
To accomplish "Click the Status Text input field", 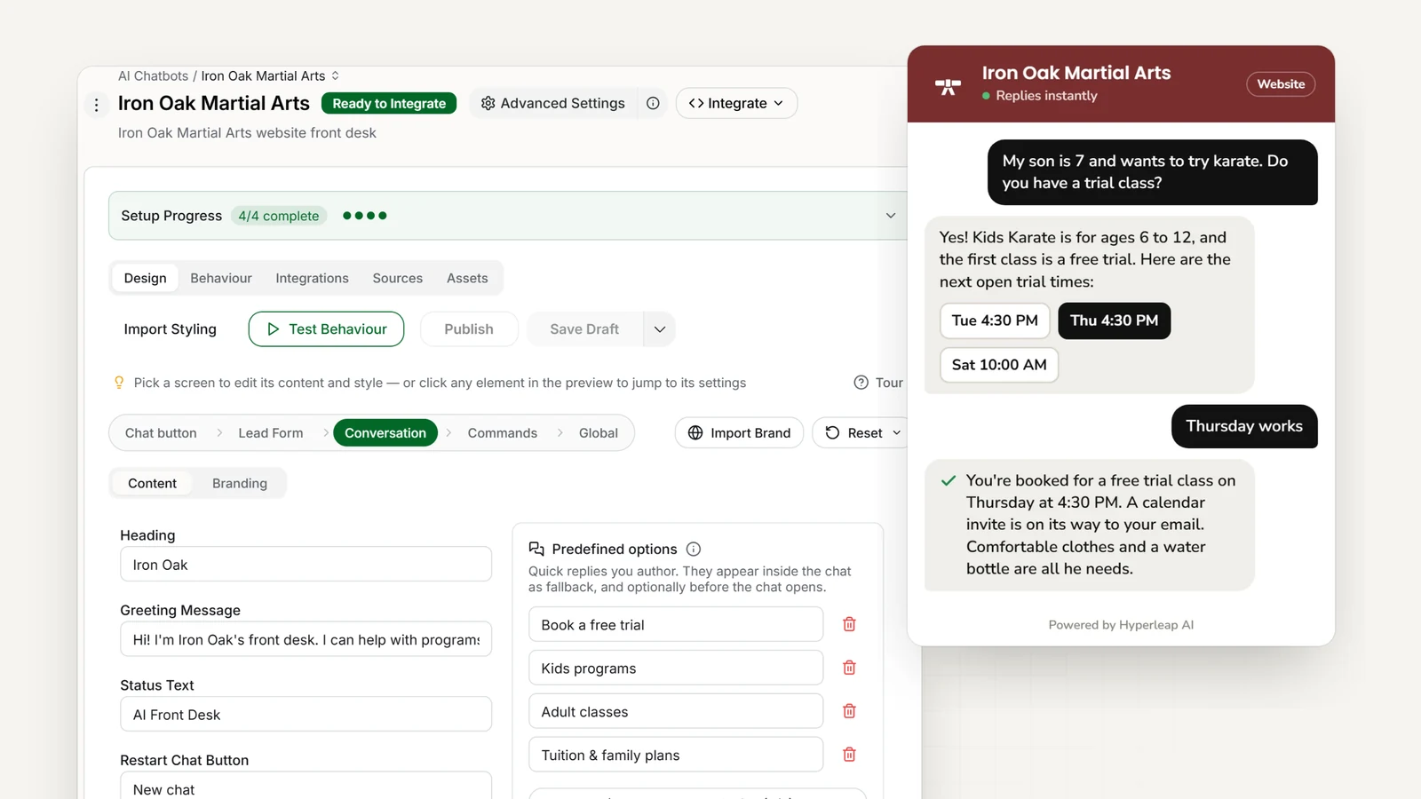I will [306, 715].
